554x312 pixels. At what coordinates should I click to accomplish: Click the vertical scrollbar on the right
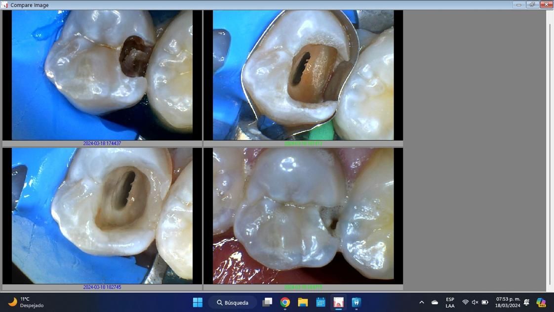[x=550, y=148]
